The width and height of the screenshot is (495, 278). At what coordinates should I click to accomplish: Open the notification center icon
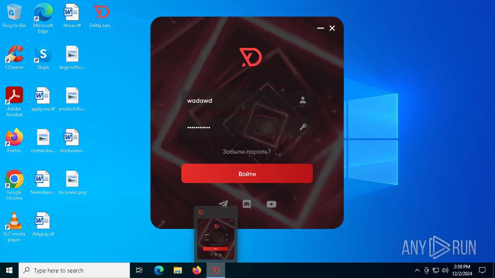[482, 270]
